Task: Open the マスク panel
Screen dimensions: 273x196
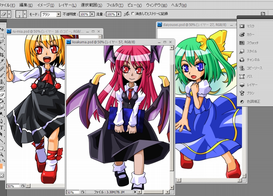Action: [247, 26]
